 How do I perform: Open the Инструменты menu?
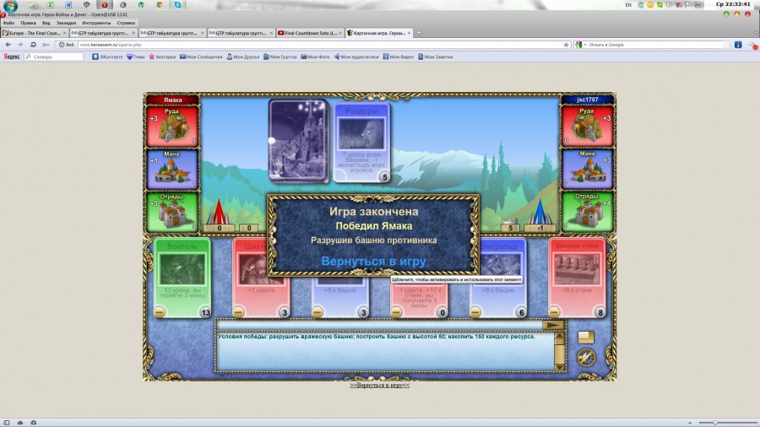pyautogui.click(x=96, y=23)
